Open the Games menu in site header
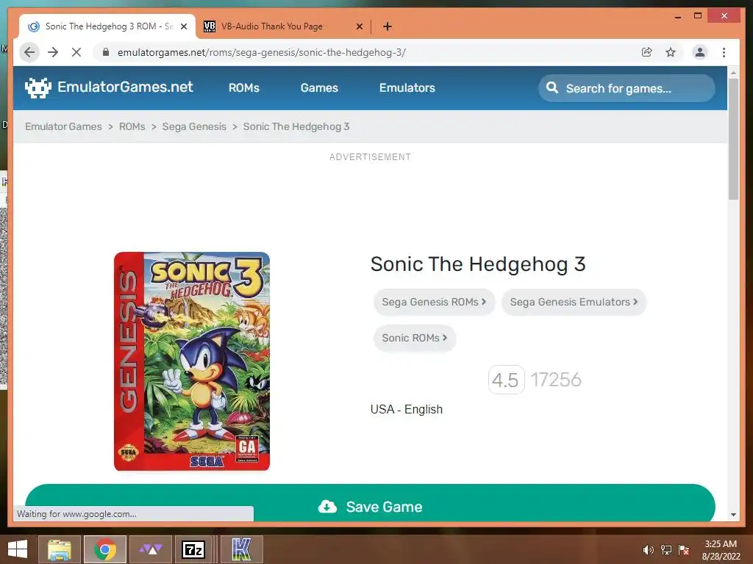 [x=319, y=88]
